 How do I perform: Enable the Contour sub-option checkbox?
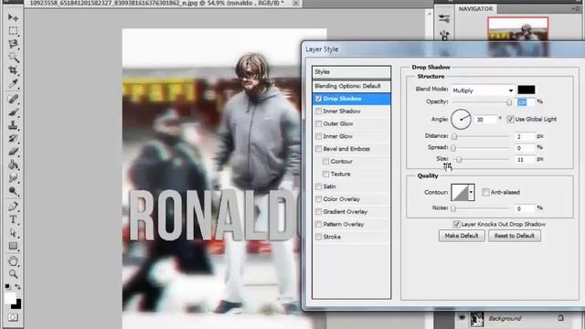[325, 162]
